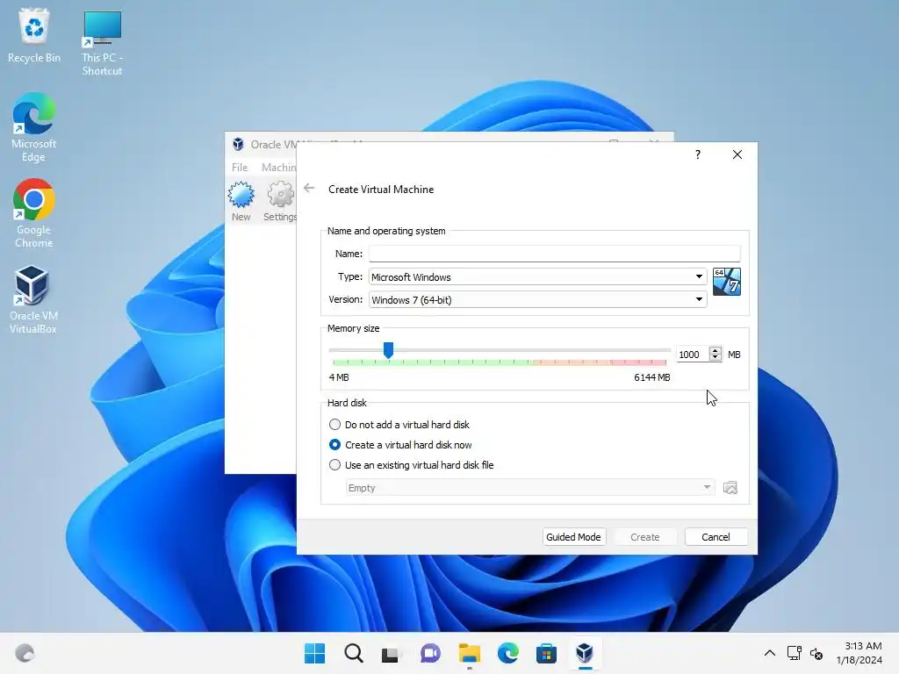Decrease memory size with down spinner arrow
The width and height of the screenshot is (899, 674).
(715, 358)
